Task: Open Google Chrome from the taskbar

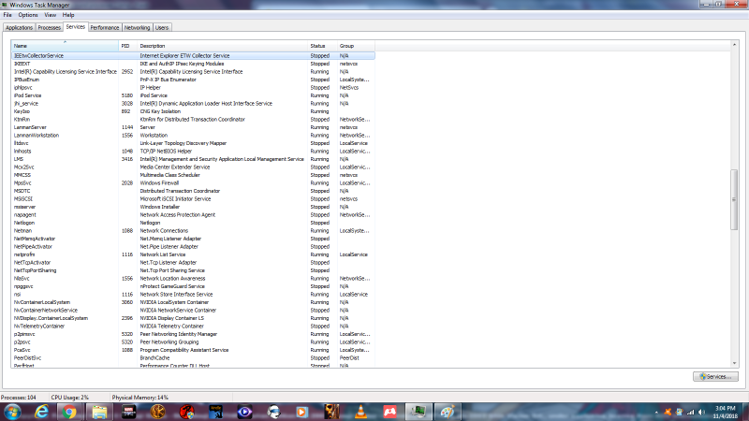Action: (x=69, y=412)
